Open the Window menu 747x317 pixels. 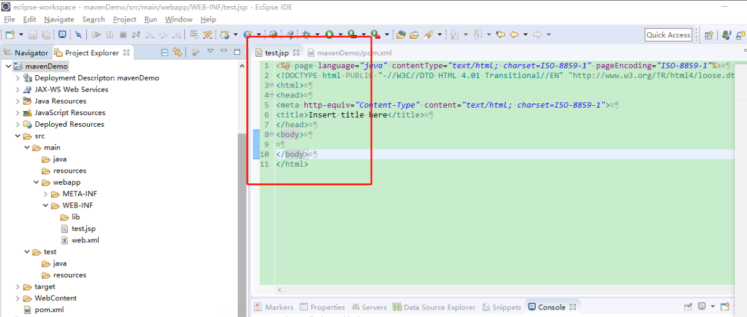pos(179,19)
